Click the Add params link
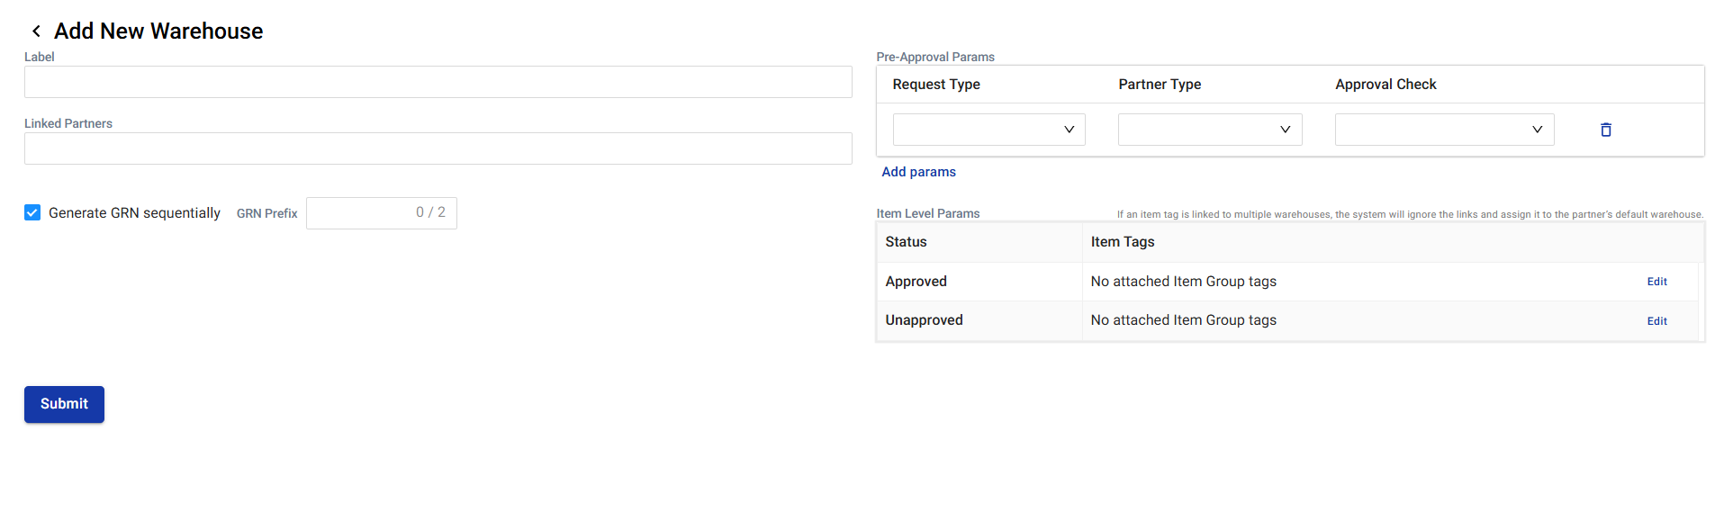Viewport: 1724px width, 530px height. click(918, 172)
